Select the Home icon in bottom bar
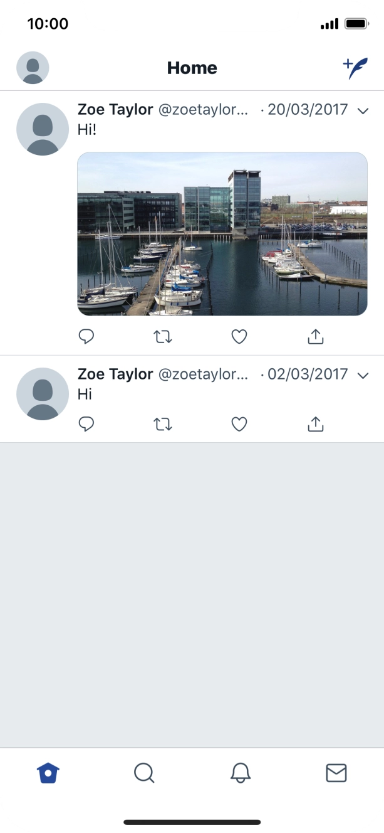This screenshot has width=384, height=833. coord(48,773)
